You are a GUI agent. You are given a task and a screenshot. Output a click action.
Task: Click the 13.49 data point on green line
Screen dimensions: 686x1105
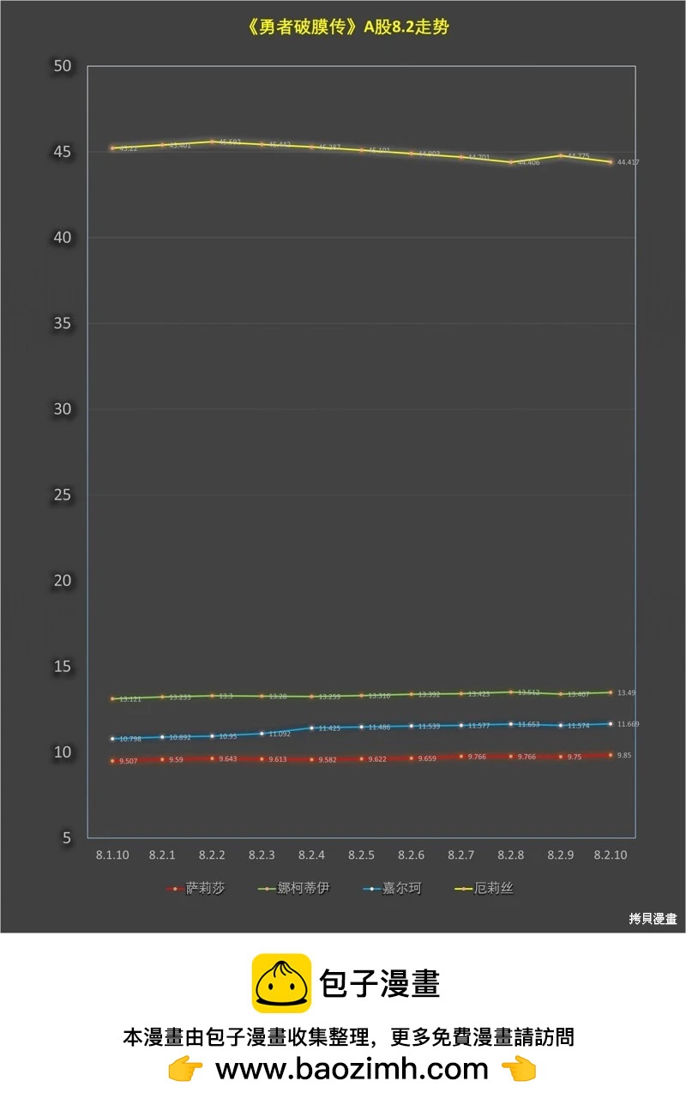611,692
